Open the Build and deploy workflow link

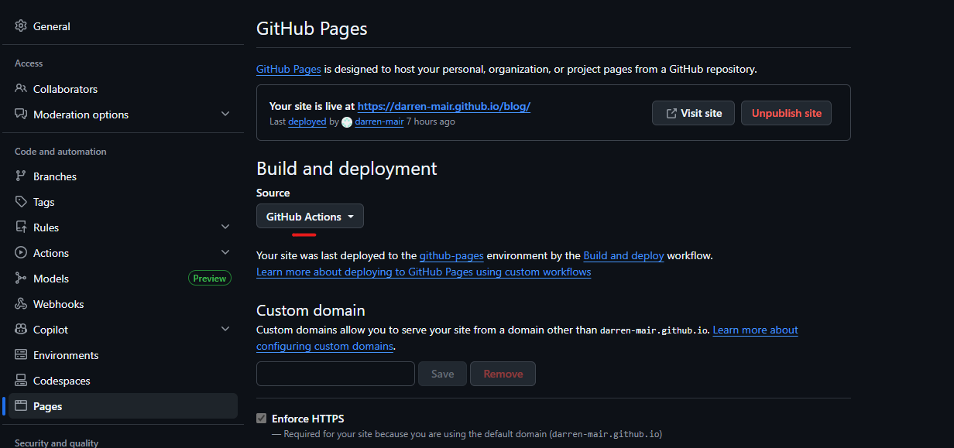pyautogui.click(x=623, y=255)
